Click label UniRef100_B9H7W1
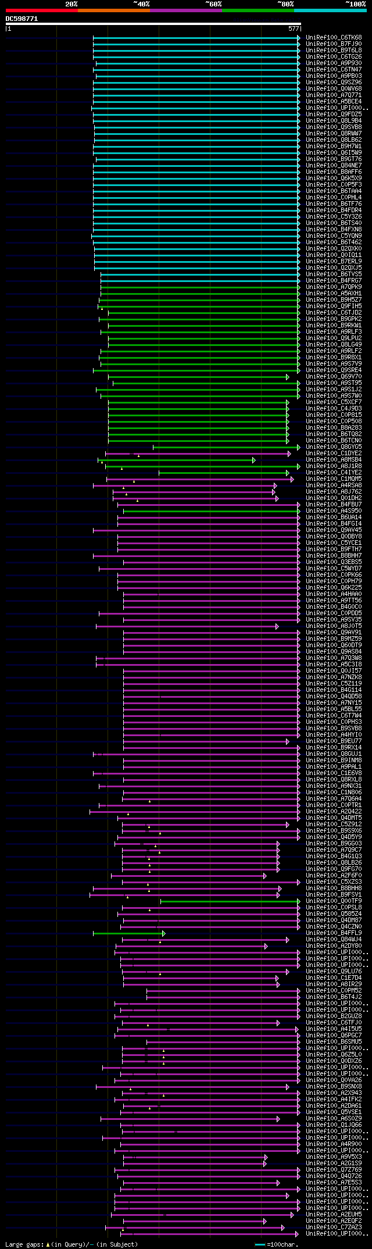 tap(334, 146)
